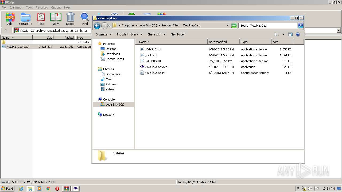Open the Share with dropdown

156,34
